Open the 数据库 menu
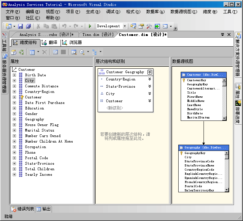243x221 pixels. [x=154, y=11]
